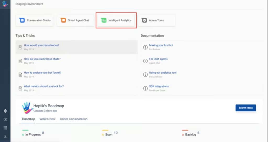Select the Under Consideration tab
This screenshot has width=268, height=142.
tap(74, 119)
